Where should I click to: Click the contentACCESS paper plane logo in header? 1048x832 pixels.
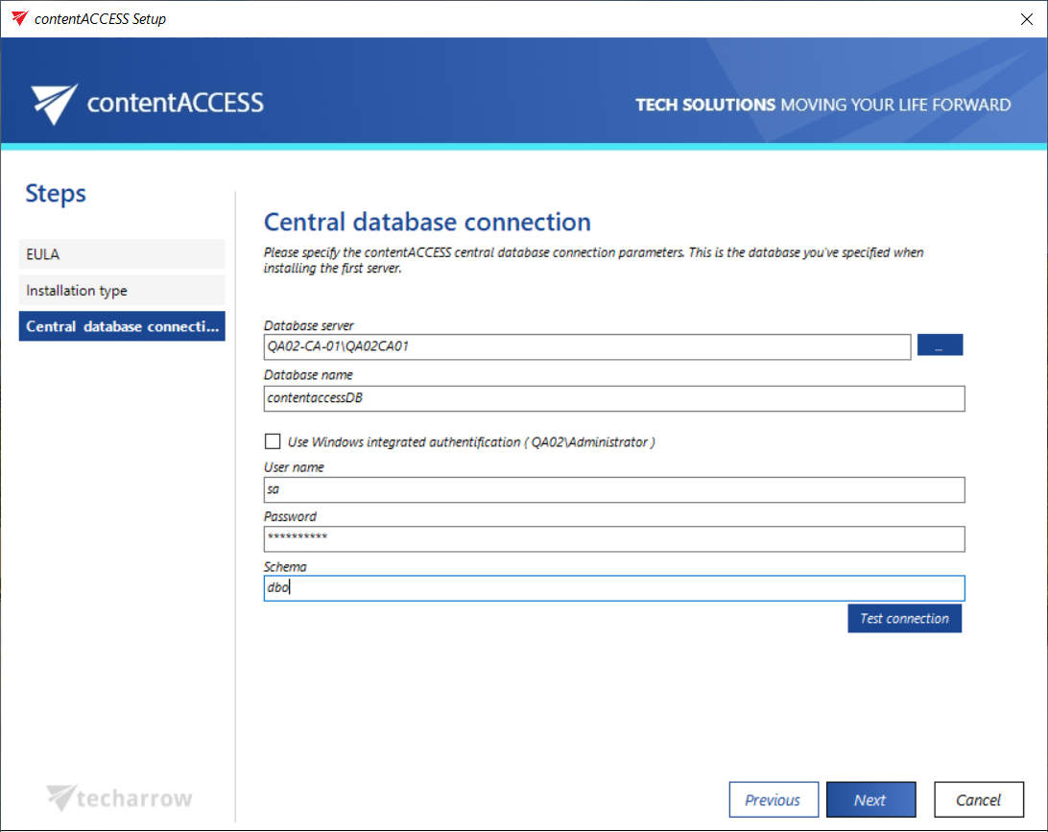coord(54,104)
